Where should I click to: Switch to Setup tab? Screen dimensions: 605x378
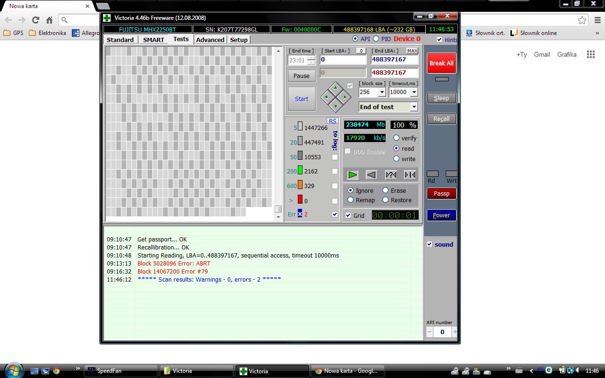pos(239,40)
